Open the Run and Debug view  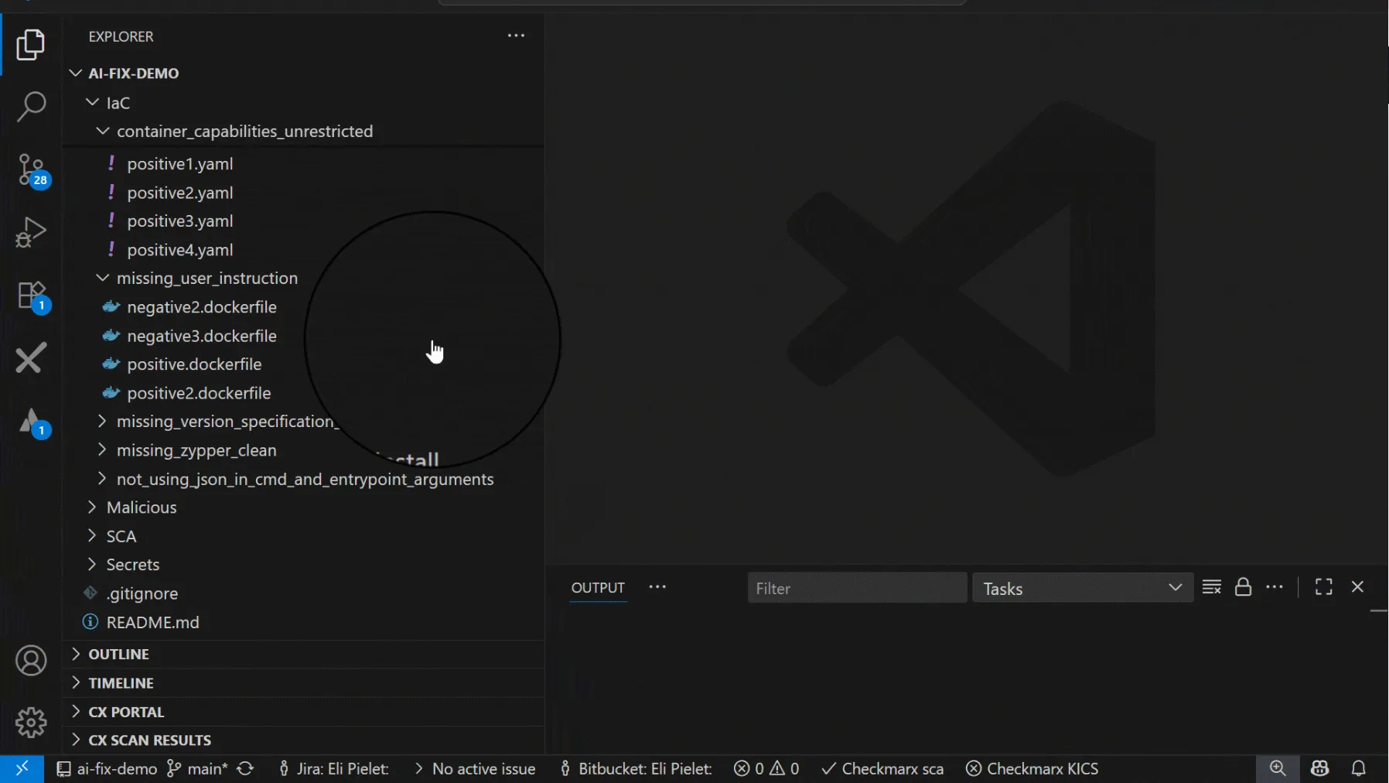point(30,231)
